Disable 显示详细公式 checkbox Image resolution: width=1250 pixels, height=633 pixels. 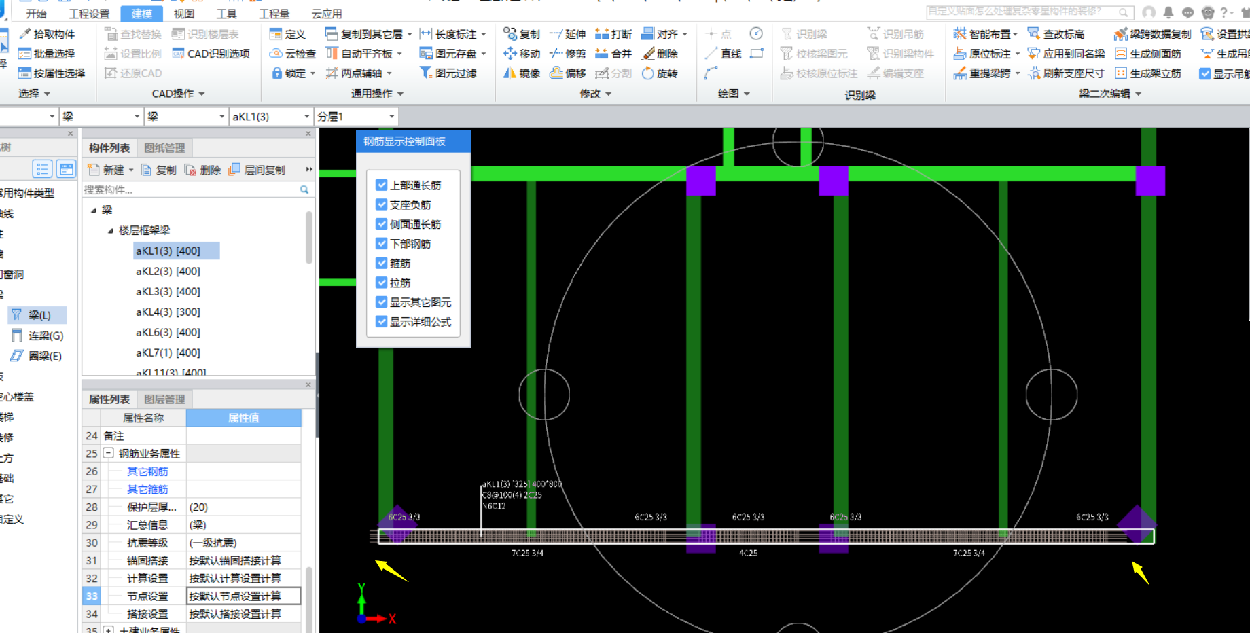[381, 321]
